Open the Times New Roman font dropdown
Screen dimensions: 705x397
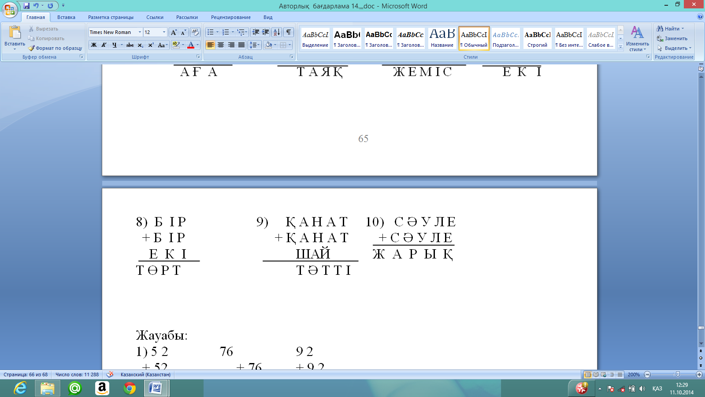click(x=115, y=32)
